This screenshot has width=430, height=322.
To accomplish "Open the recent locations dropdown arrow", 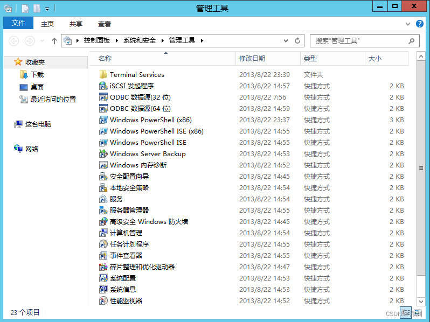I will tap(42, 41).
